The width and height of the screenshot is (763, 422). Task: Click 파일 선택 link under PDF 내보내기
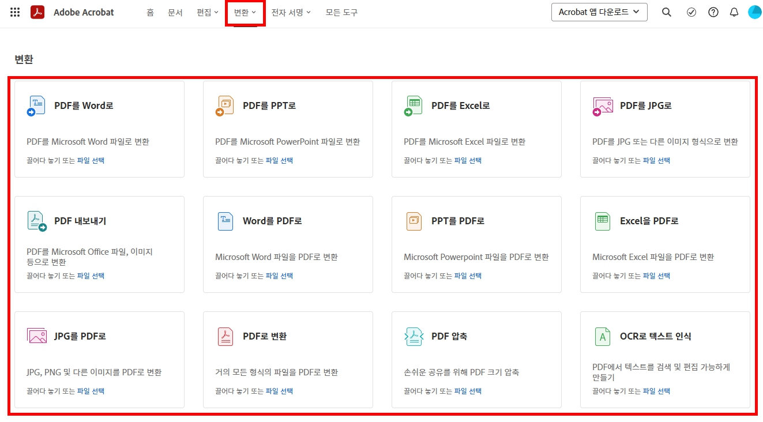coord(91,276)
